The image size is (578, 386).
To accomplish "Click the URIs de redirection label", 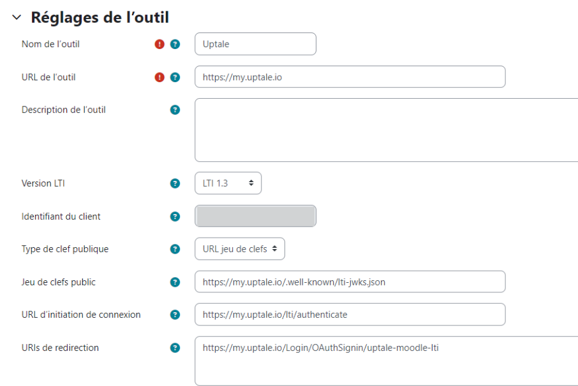I will coord(60,348).
